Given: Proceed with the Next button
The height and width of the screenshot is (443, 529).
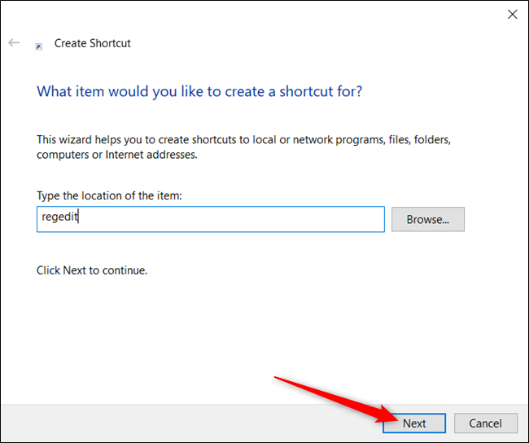Looking at the screenshot, I should pyautogui.click(x=414, y=423).
